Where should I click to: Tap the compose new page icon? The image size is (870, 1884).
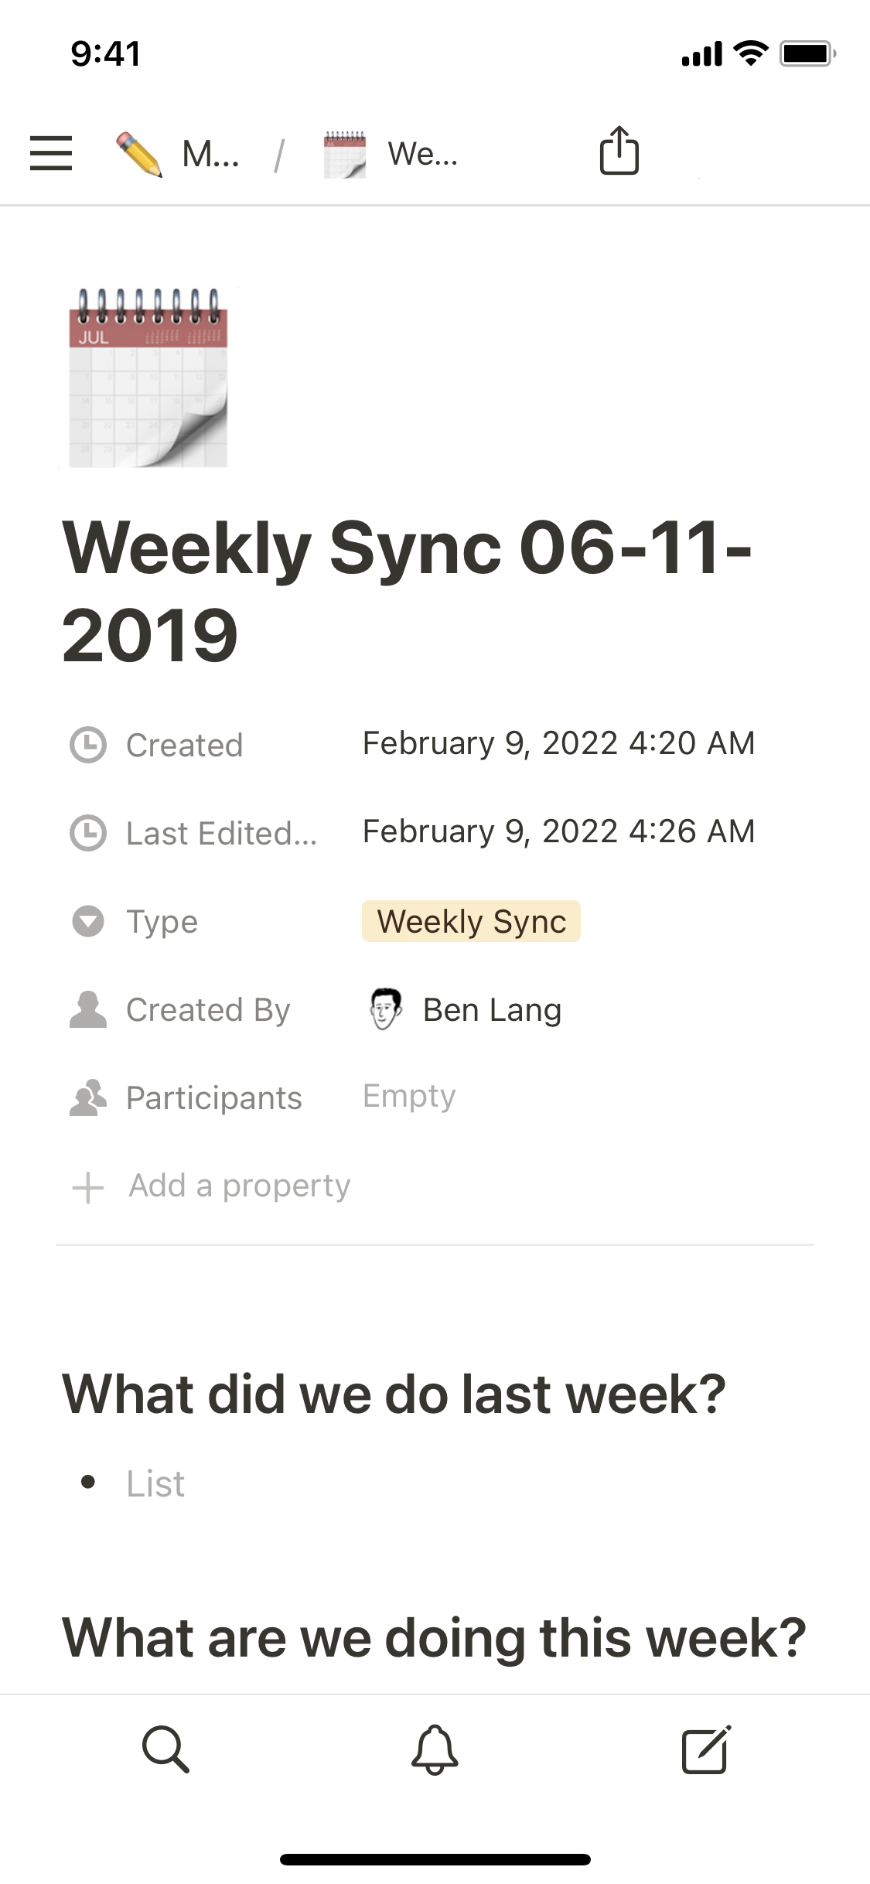coord(705,1748)
